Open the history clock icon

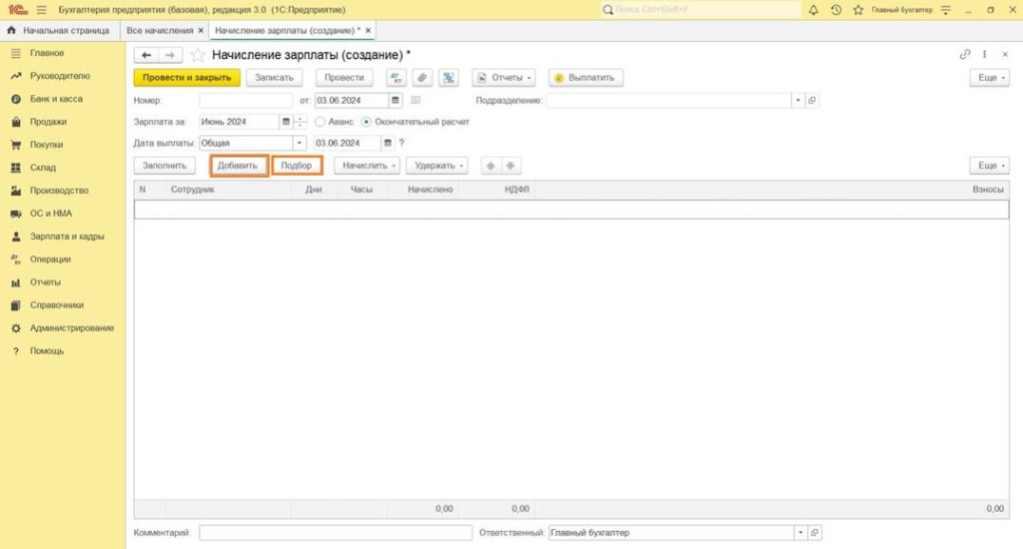coord(836,9)
